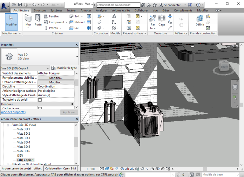Switch to the Annoter ribbon tab
The width and height of the screenshot is (244, 177).
86,11
